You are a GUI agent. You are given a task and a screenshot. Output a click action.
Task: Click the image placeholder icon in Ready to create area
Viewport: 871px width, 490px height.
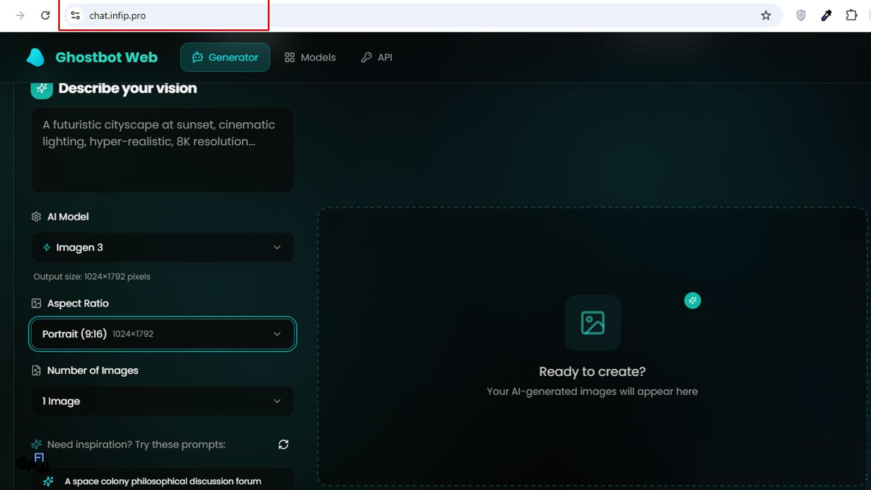tap(592, 323)
